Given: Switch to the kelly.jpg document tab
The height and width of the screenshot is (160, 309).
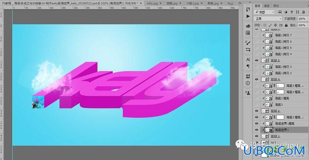Looking at the screenshot, I should pos(152,3).
